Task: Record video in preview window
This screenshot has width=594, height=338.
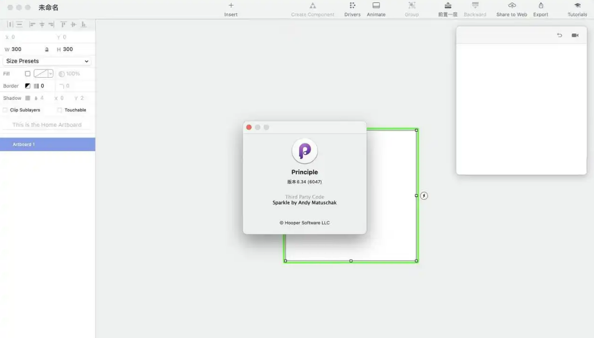Action: [575, 35]
